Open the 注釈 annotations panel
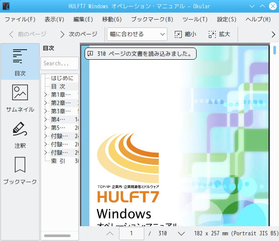Image resolution: width=279 pixels, height=241 pixels. pos(20,135)
